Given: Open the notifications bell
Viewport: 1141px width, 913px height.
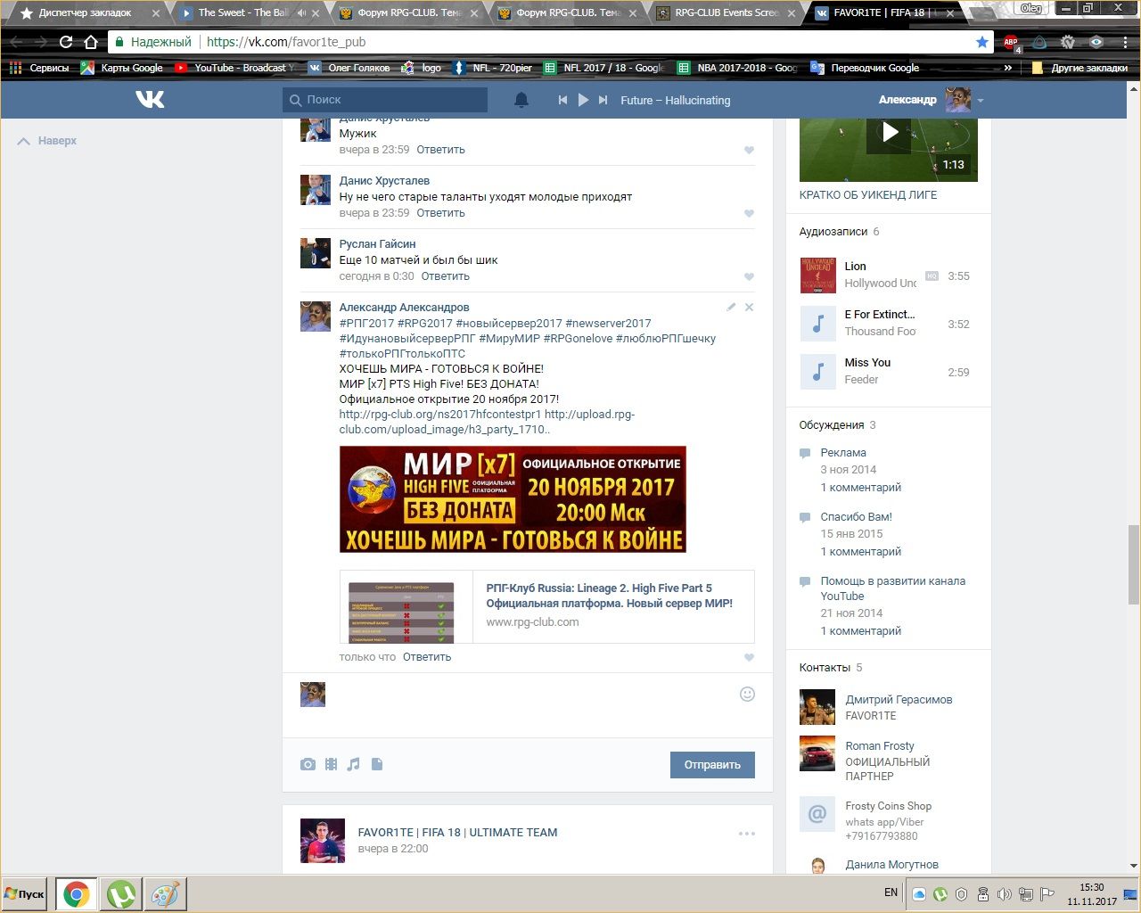Looking at the screenshot, I should (521, 100).
